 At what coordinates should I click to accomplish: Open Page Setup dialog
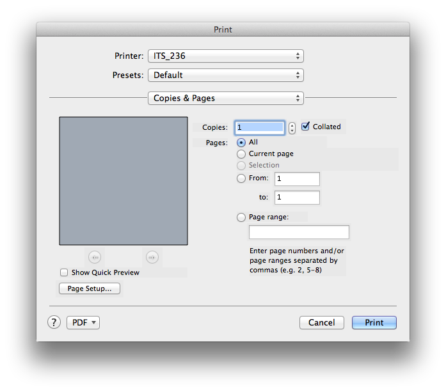tap(90, 288)
